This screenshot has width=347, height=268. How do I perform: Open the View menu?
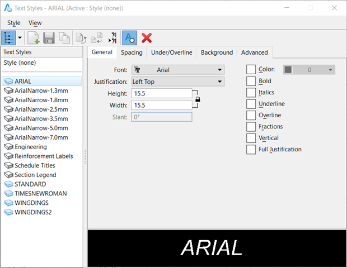[x=35, y=23]
